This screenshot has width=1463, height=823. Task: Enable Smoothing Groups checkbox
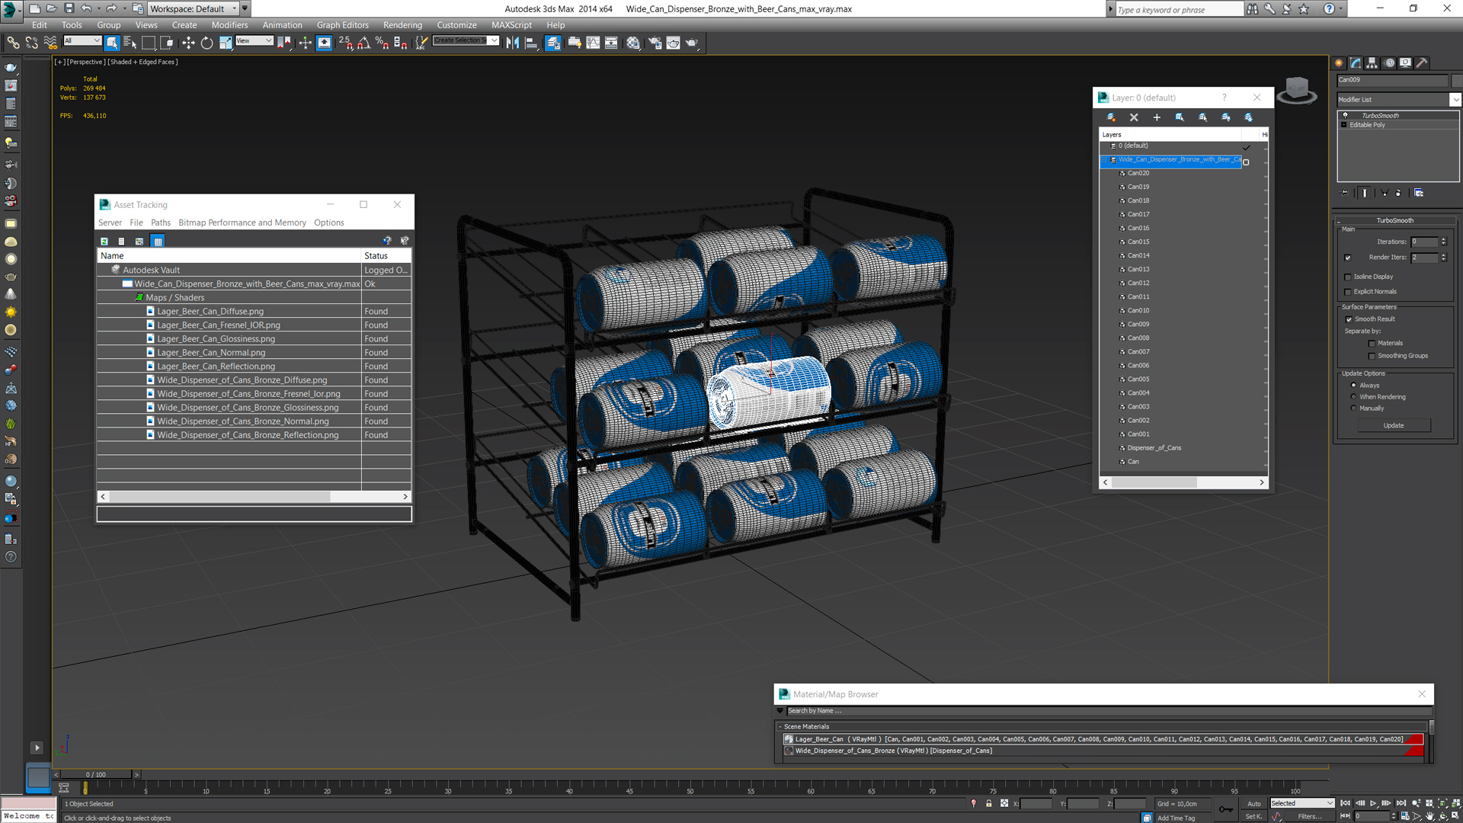click(x=1372, y=356)
